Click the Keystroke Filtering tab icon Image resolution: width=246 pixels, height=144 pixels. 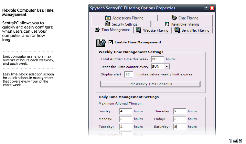click(x=167, y=24)
